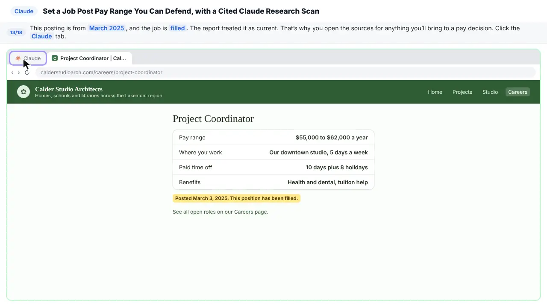Click 'Health and dental, tuition help' value
547x307 pixels.
328,182
